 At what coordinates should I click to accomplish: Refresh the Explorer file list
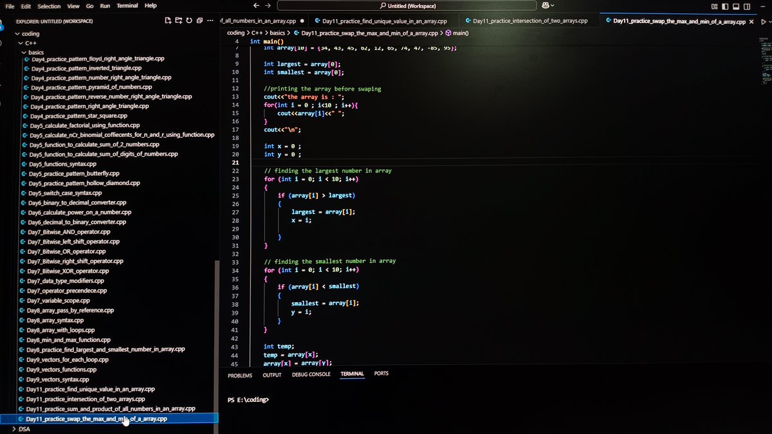189,21
